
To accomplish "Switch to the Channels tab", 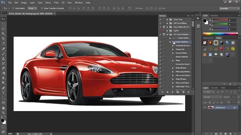I will pos(214,88).
